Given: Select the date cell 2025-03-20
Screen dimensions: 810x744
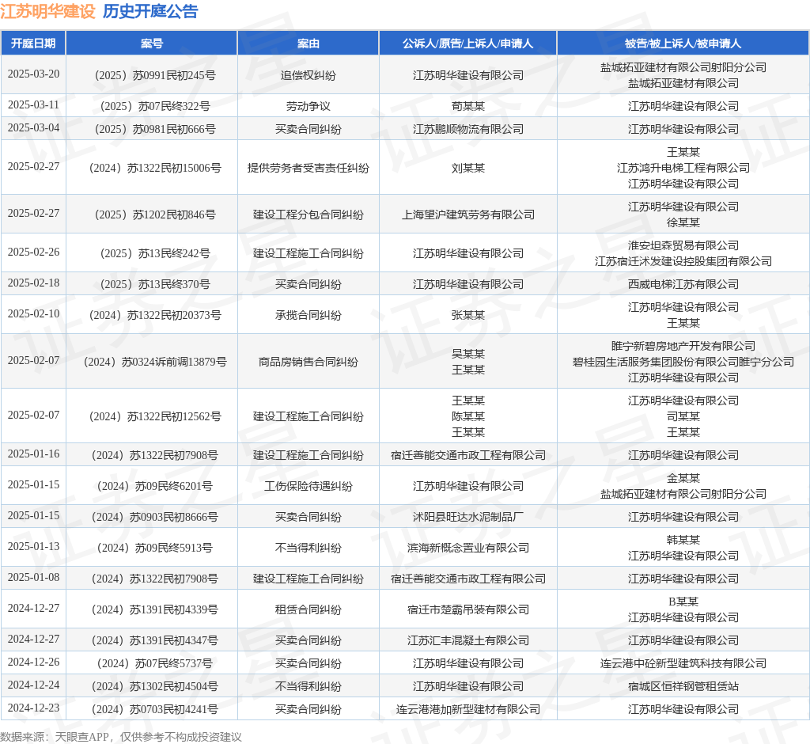Looking at the screenshot, I should 33,74.
